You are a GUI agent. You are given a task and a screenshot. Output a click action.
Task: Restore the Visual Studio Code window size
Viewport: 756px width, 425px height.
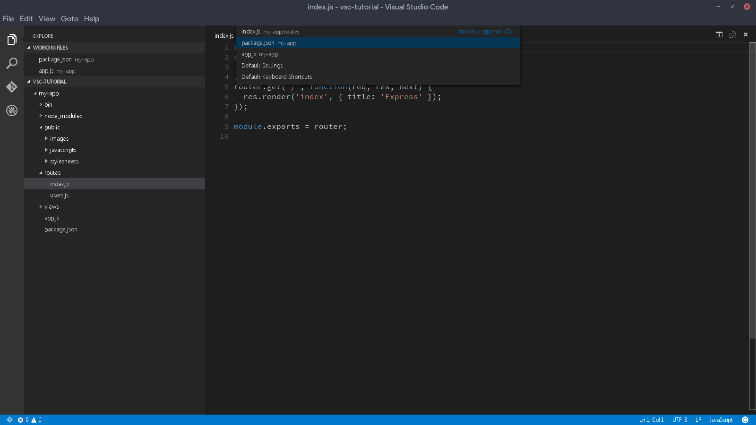[x=733, y=7]
